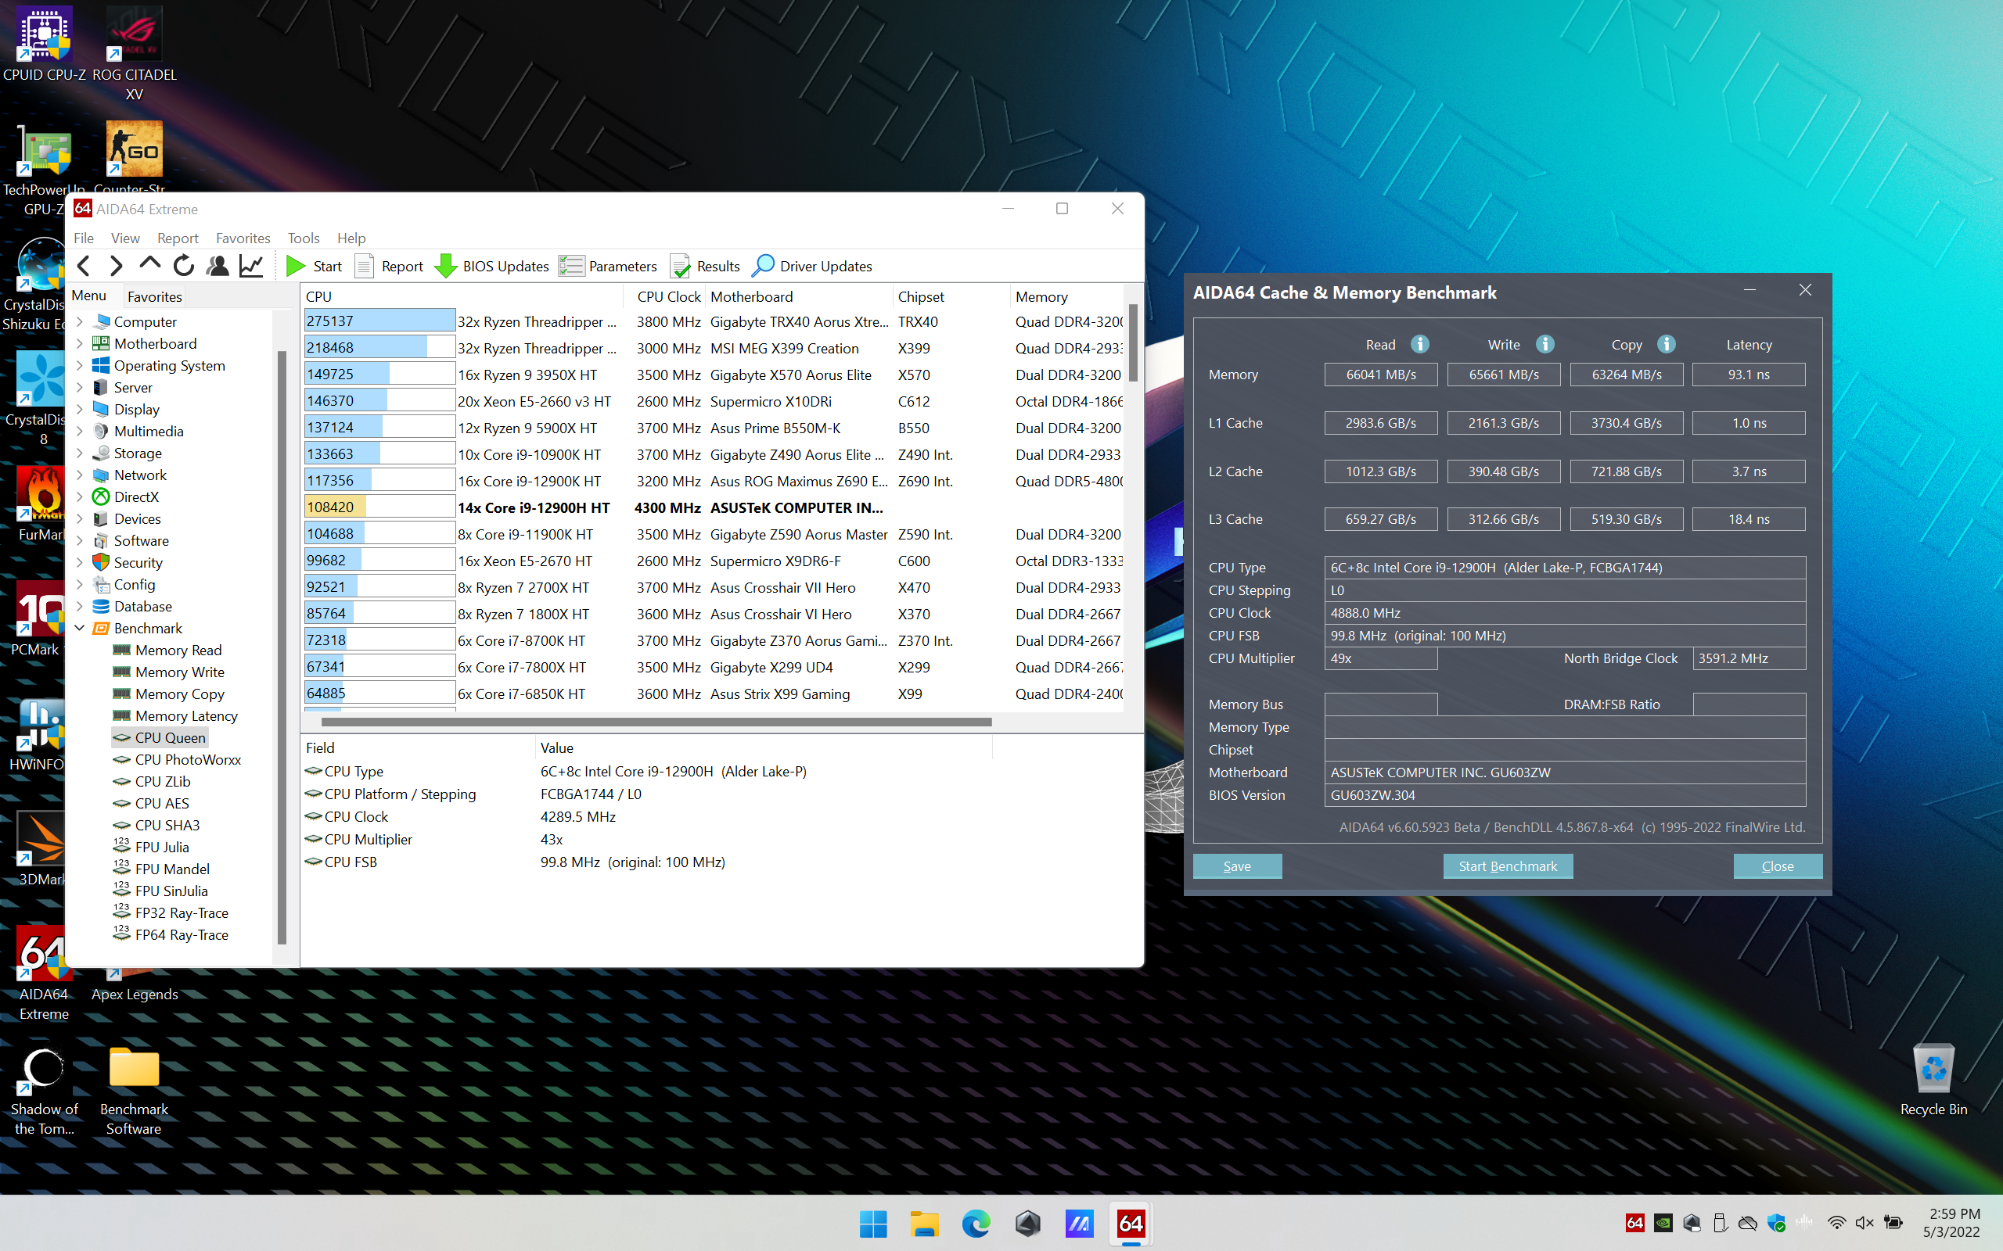Image resolution: width=2003 pixels, height=1251 pixels.
Task: Expand the Computer tree node
Action: pos(81,322)
